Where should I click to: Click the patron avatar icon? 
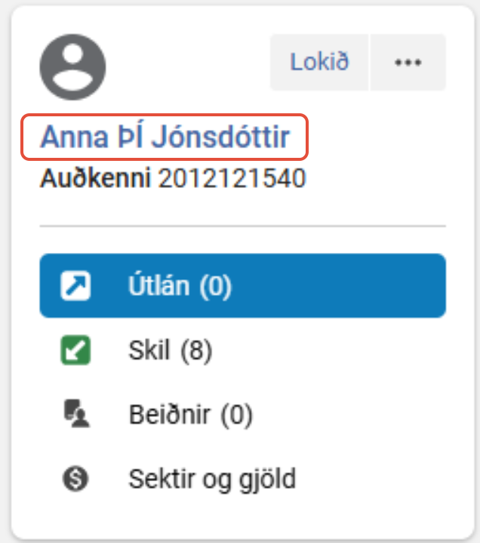[72, 67]
